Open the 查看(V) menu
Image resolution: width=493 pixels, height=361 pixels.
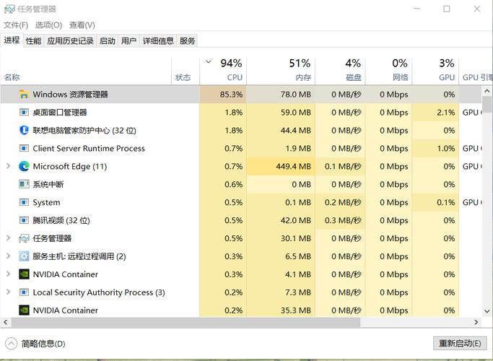82,25
